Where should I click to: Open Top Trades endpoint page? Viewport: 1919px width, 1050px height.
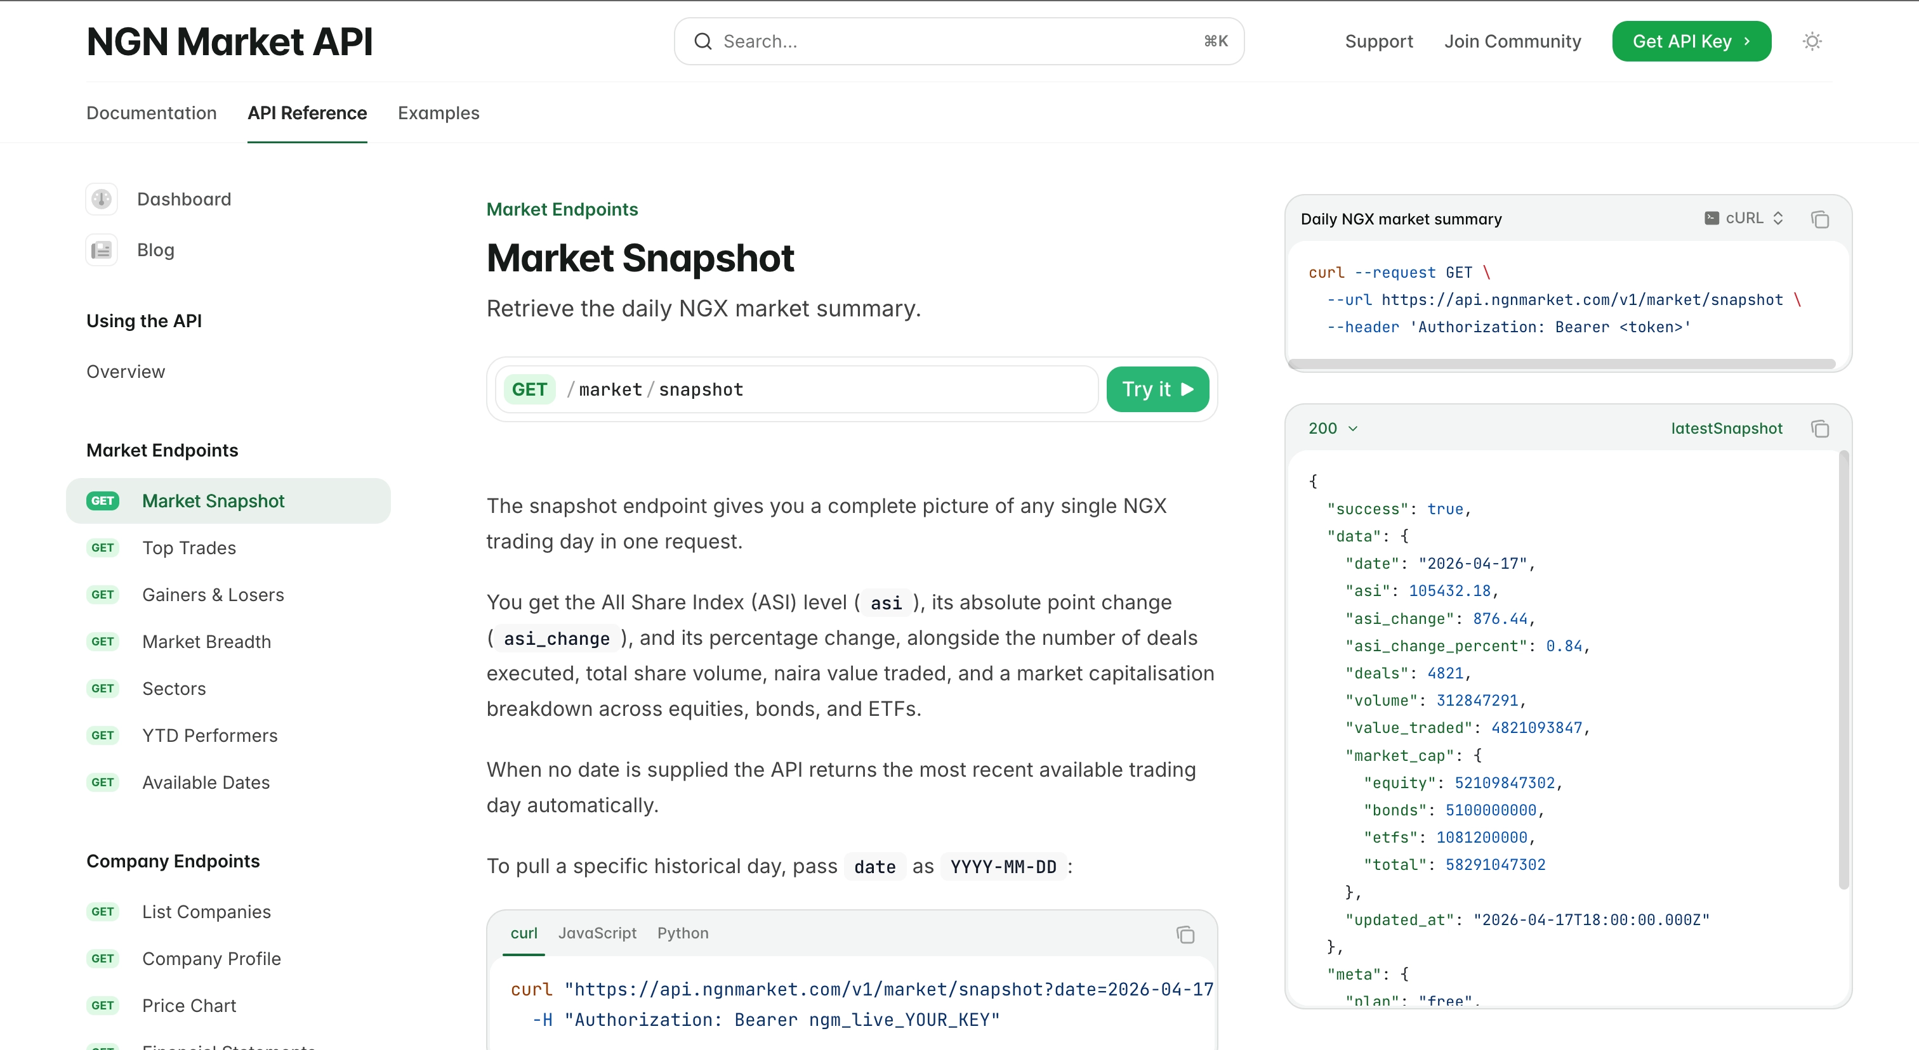click(x=188, y=548)
